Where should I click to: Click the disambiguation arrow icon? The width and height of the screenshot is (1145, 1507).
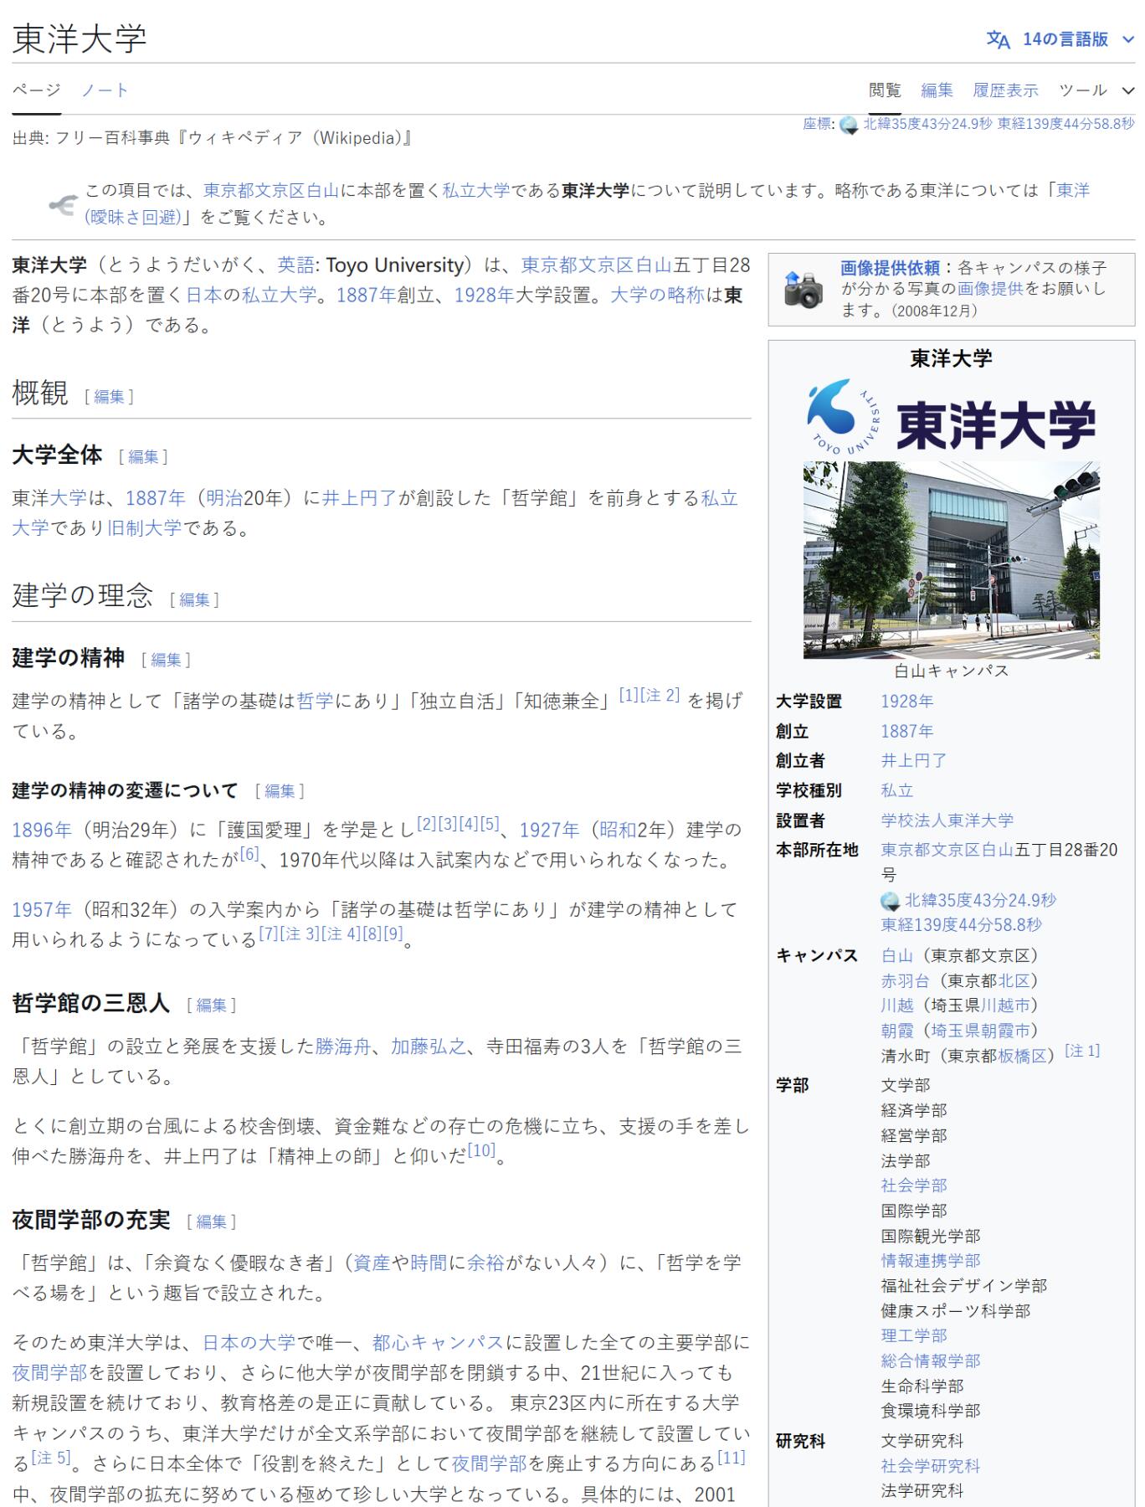pos(63,204)
